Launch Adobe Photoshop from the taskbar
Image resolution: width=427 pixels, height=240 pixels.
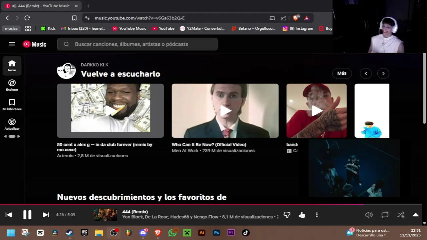(x=217, y=233)
